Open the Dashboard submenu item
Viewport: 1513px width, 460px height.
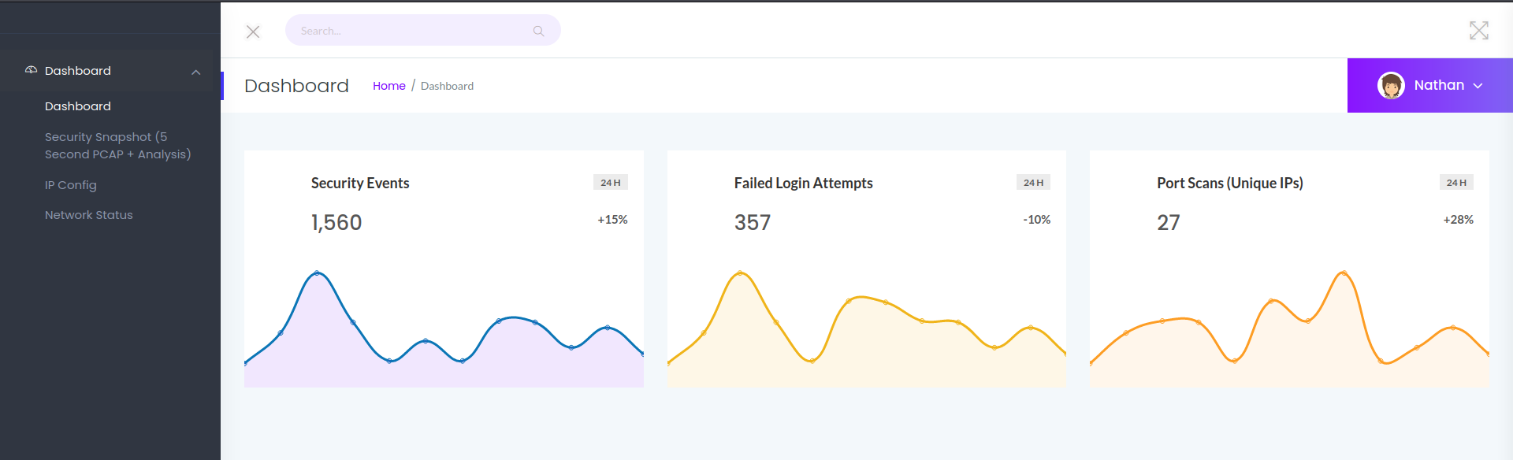(77, 106)
